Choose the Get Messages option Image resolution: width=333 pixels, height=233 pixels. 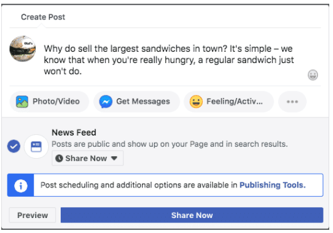[x=136, y=102]
